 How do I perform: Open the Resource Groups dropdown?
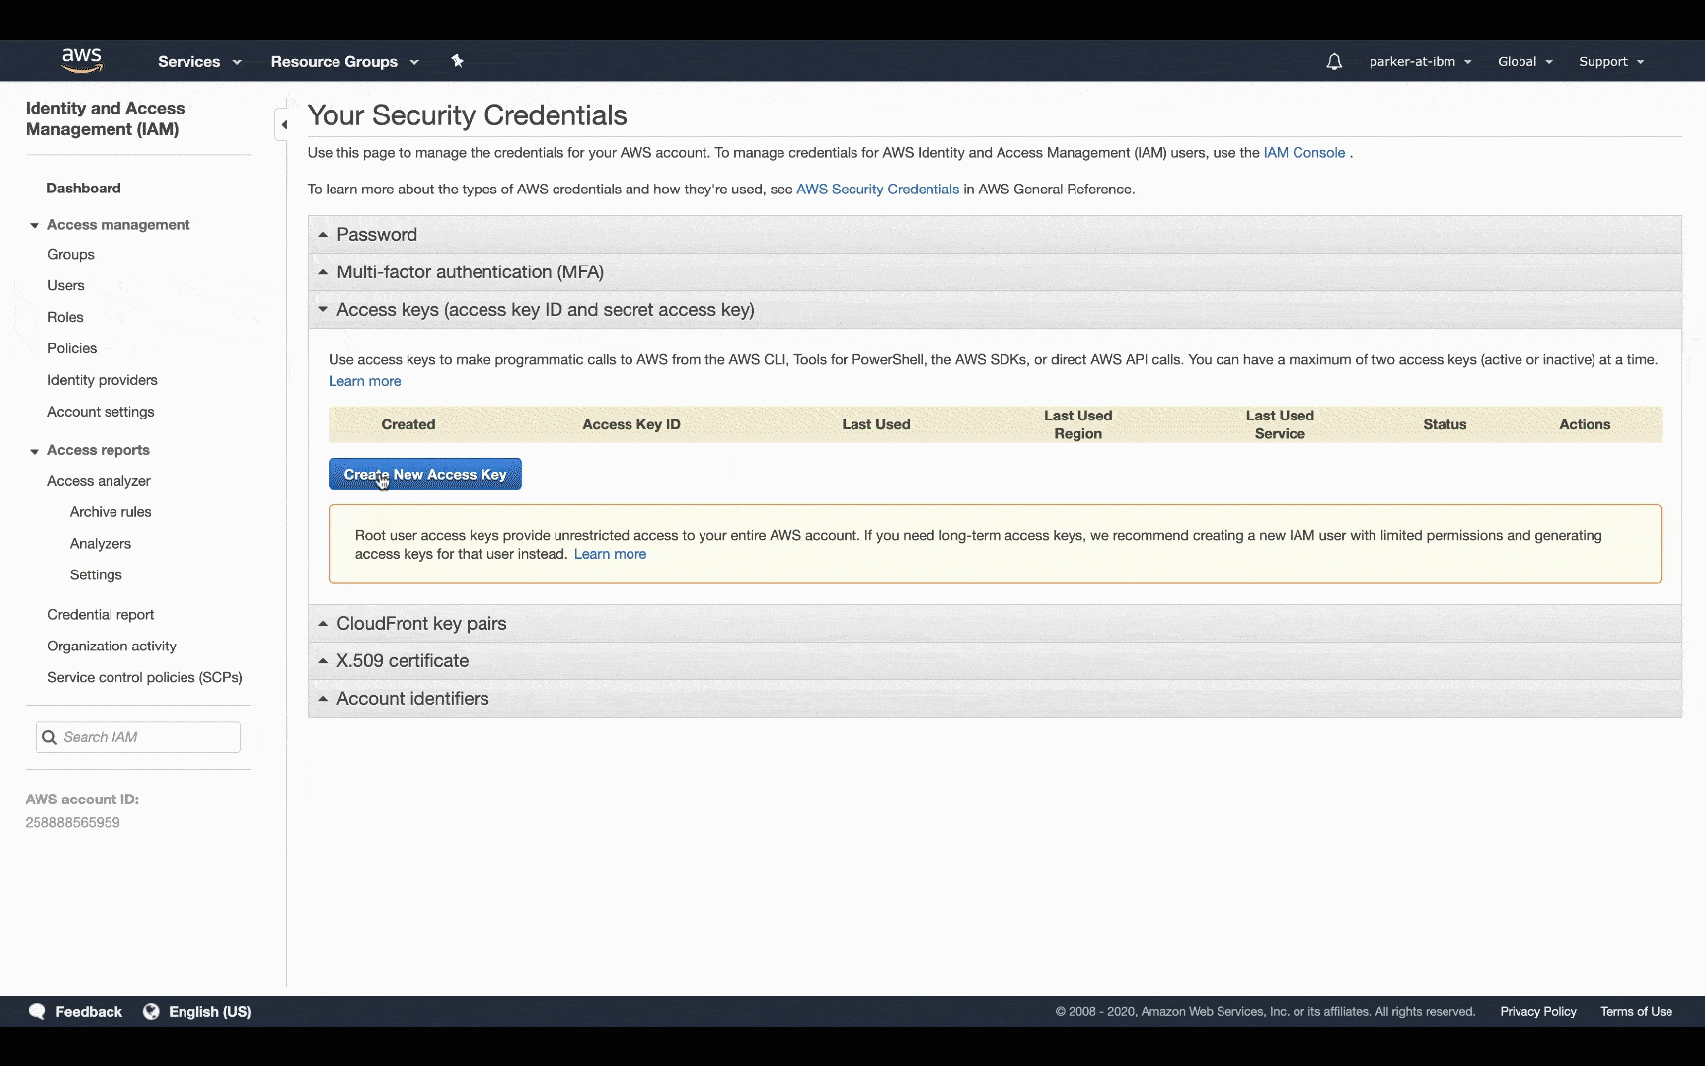344,61
